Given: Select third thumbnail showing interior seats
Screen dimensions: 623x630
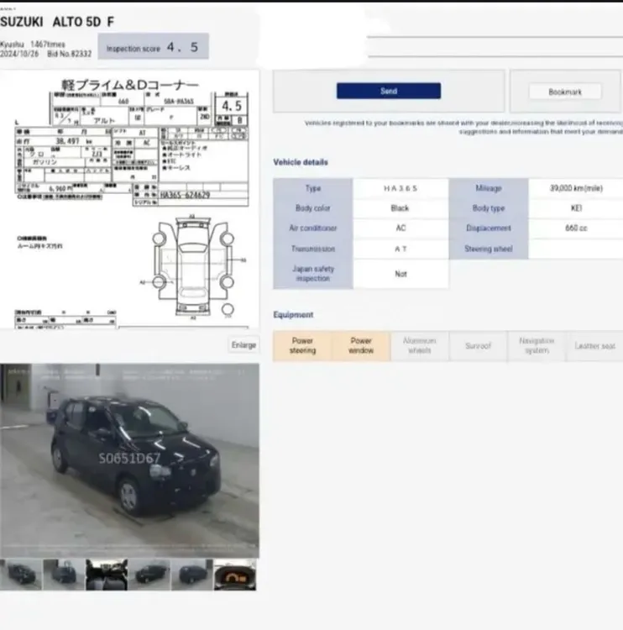Looking at the screenshot, I should pyautogui.click(x=107, y=575).
